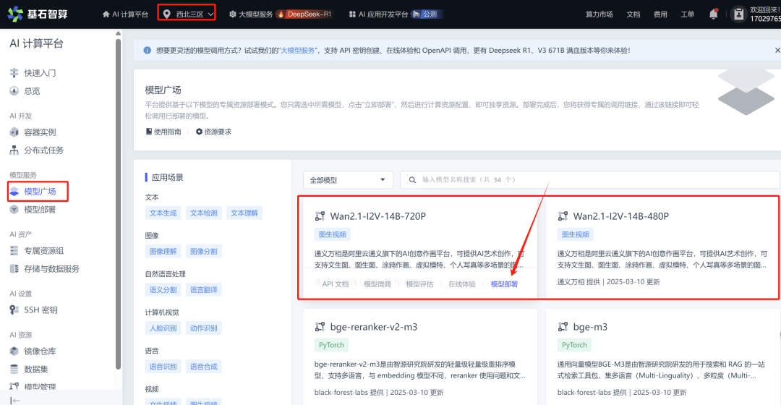Viewport: 781px width, 405px height.
Task: Click the 镜像仓库 sidebar icon
Action: coord(14,351)
